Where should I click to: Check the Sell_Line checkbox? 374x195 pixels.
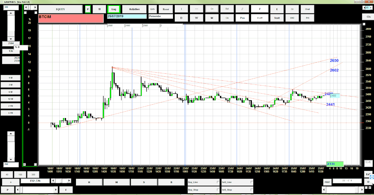click(252, 182)
